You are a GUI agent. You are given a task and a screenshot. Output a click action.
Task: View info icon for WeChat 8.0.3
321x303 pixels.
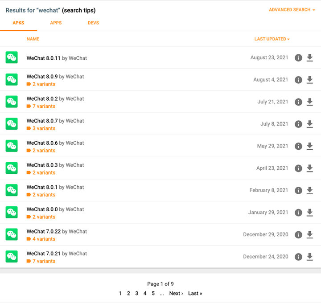pyautogui.click(x=298, y=168)
